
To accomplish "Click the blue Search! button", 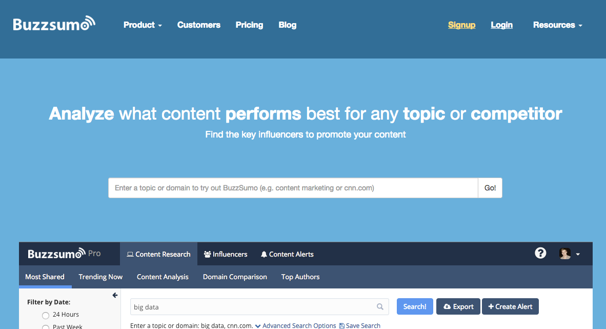I will 415,306.
